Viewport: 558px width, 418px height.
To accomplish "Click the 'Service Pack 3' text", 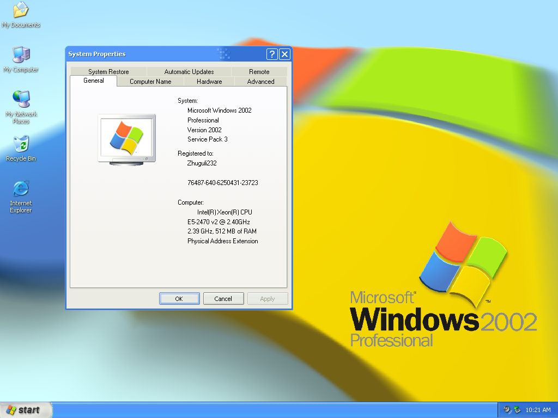I will [208, 139].
